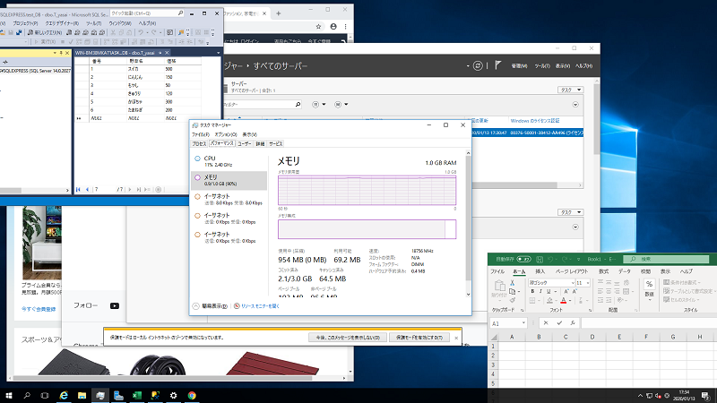Click the percent number format icon

pyautogui.click(x=648, y=284)
